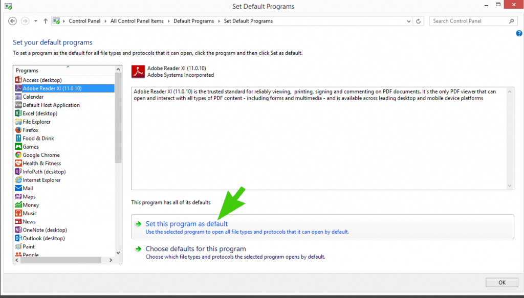Click the InfoPath program icon

pos(18,172)
